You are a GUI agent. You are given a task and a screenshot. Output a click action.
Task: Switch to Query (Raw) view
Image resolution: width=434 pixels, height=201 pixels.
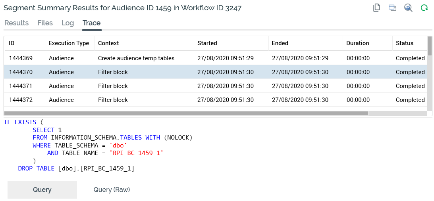pos(112,190)
